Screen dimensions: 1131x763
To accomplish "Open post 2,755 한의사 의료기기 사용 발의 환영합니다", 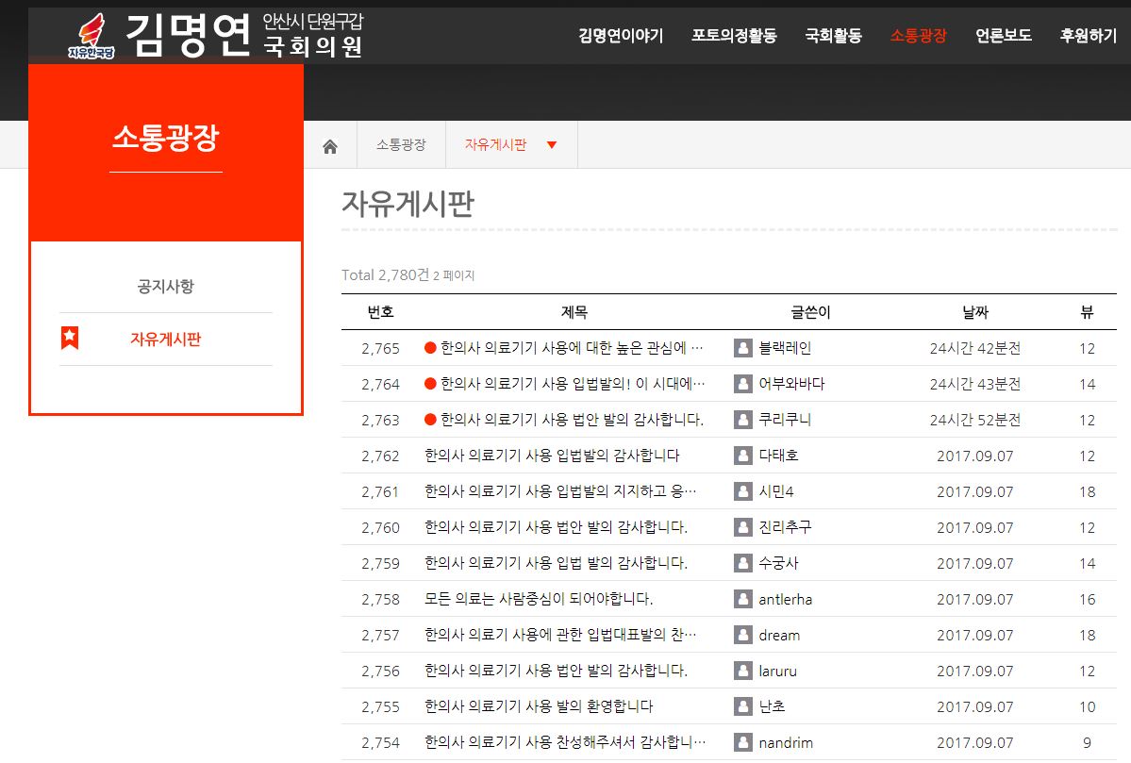I will click(539, 706).
